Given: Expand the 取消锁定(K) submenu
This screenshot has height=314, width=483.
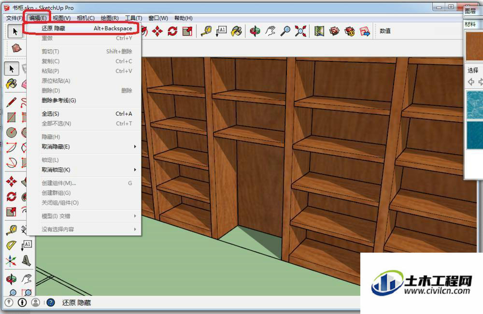Looking at the screenshot, I should pyautogui.click(x=84, y=170).
